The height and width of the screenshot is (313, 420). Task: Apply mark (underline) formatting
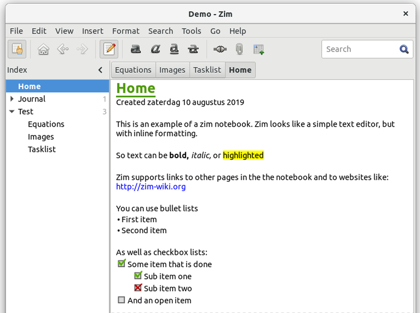click(x=174, y=49)
